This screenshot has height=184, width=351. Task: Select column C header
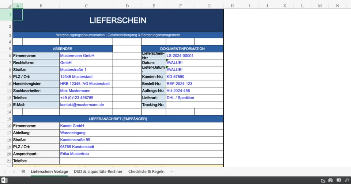86,6
